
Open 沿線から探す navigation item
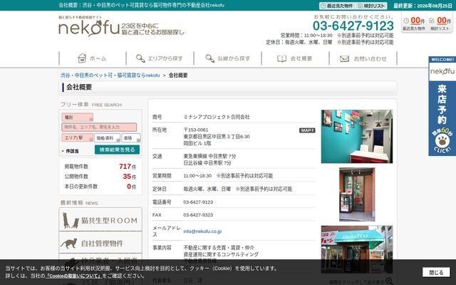click(x=228, y=58)
